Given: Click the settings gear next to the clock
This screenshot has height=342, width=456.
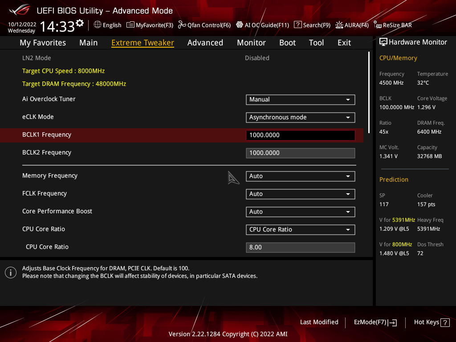Looking at the screenshot, I should (x=80, y=23).
